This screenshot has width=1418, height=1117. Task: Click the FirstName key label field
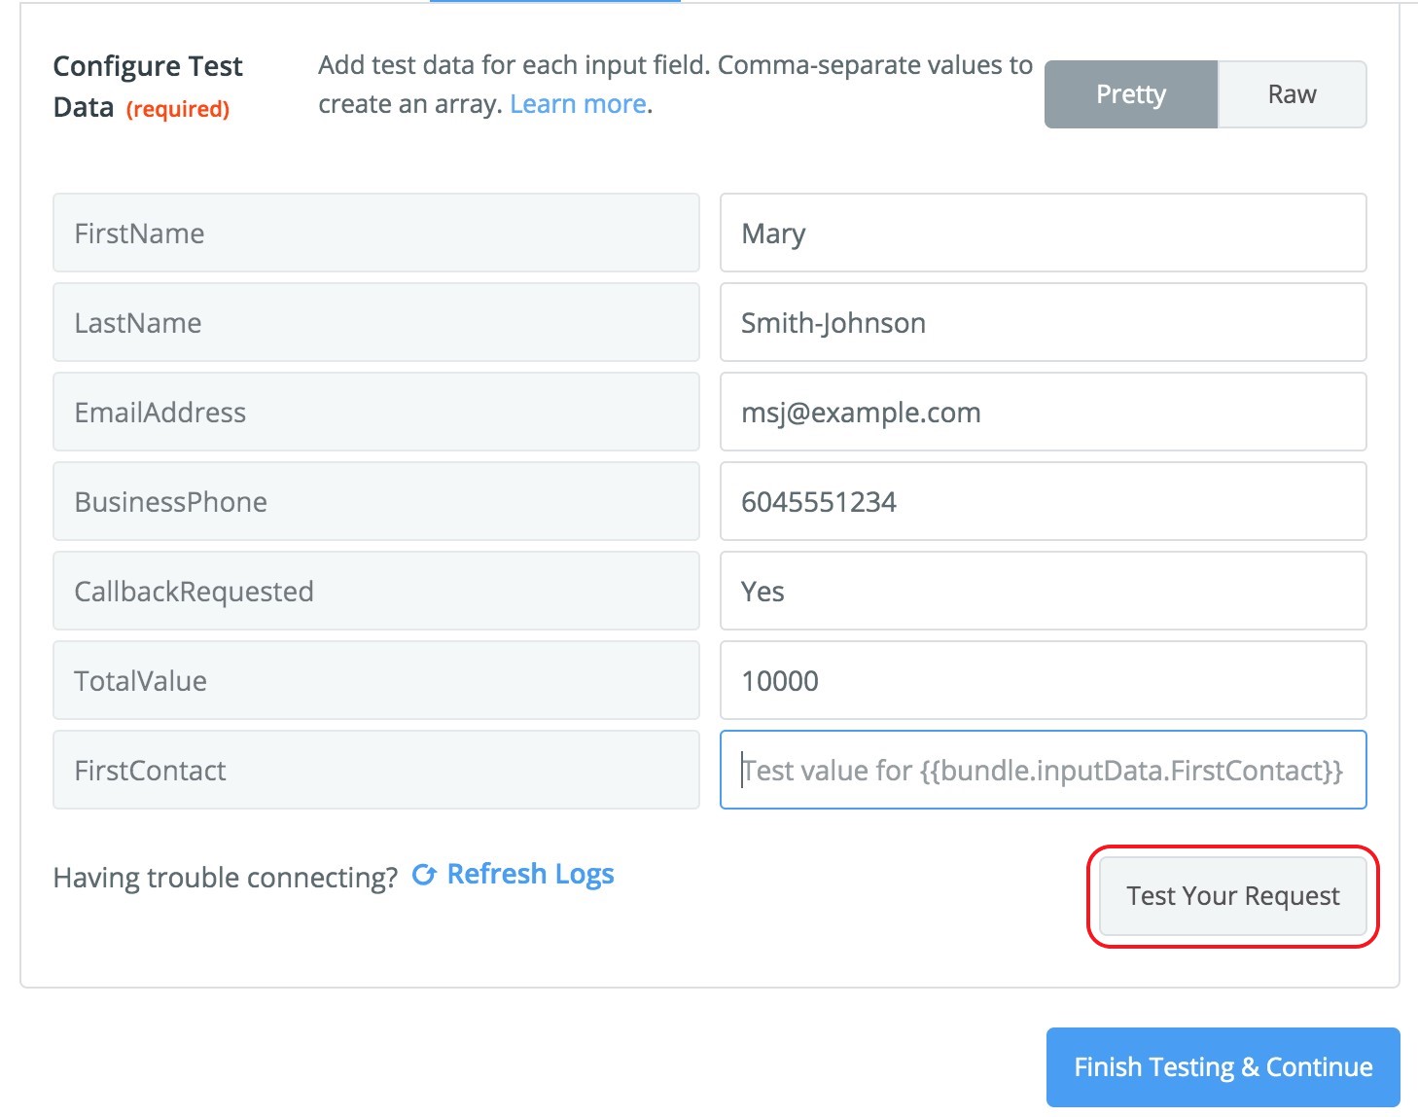coord(375,234)
